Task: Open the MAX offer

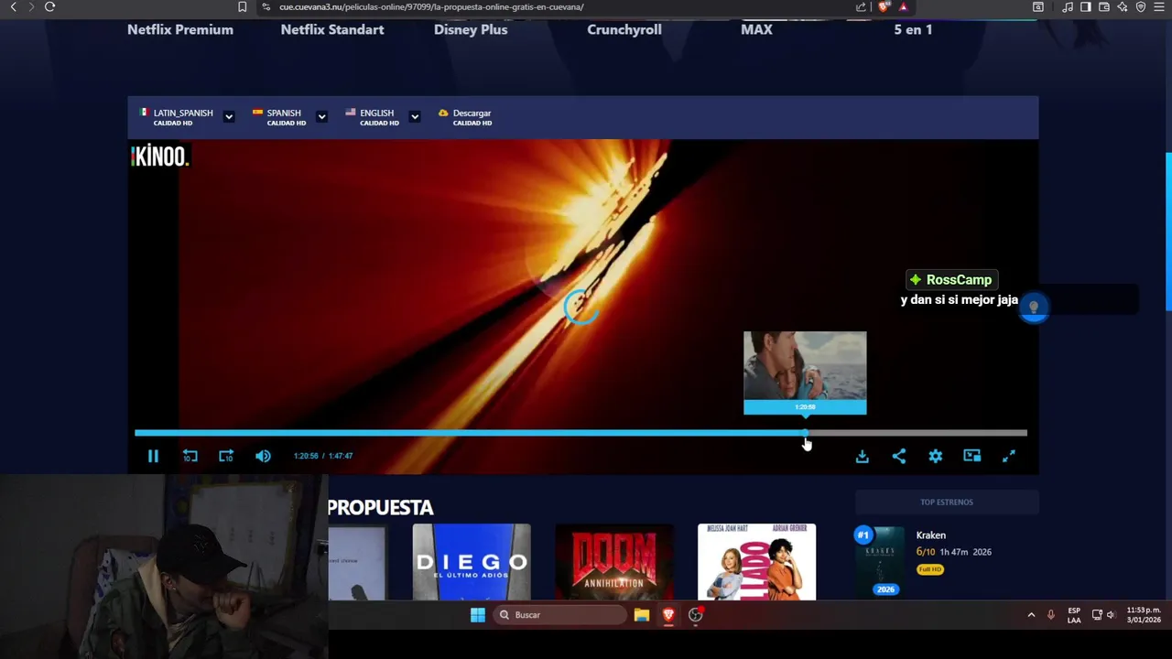Action: coord(756,29)
